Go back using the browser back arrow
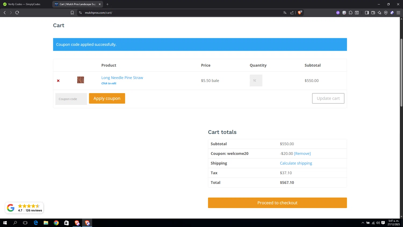403x227 pixels. [5, 13]
